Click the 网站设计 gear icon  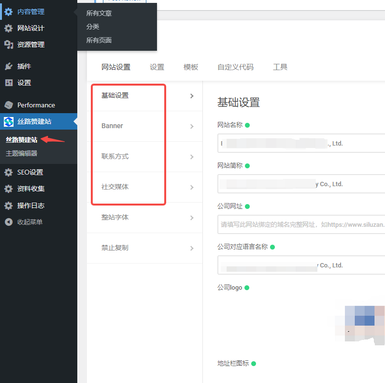pyautogui.click(x=9, y=28)
